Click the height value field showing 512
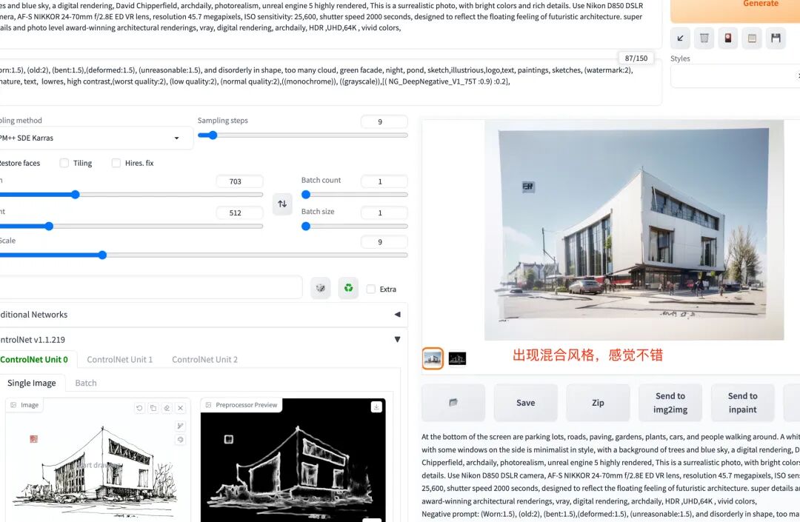 click(239, 213)
